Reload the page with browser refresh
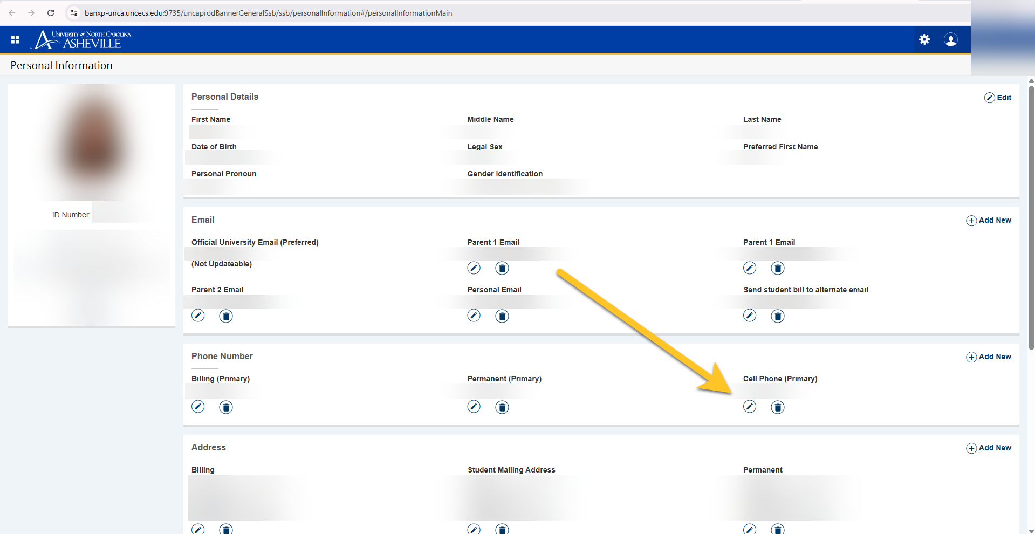The image size is (1035, 534). click(51, 13)
